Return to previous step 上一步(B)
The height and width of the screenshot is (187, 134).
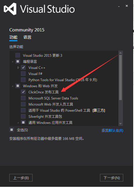(x=21, y=178)
